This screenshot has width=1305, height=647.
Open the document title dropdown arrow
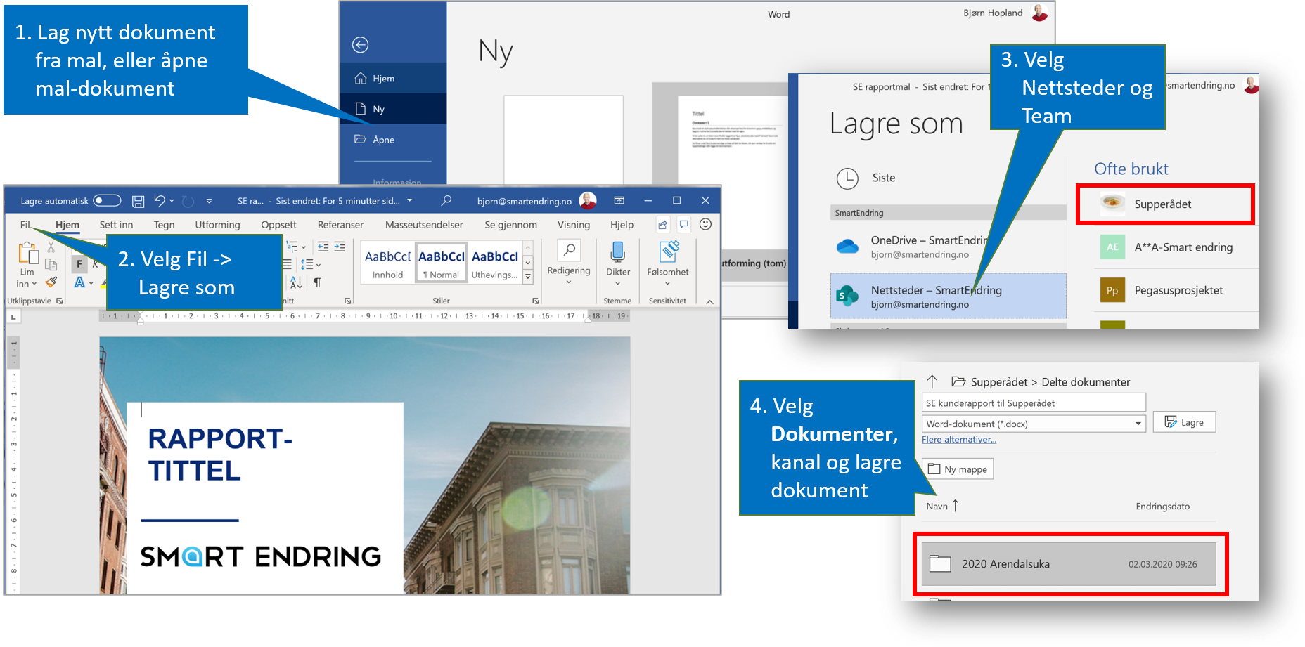click(409, 201)
